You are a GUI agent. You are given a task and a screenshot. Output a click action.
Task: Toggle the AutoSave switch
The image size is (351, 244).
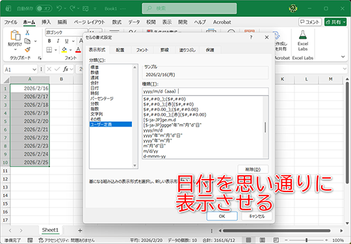[x=44, y=8]
